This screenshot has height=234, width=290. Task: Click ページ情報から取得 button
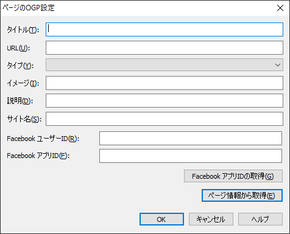[242, 196]
